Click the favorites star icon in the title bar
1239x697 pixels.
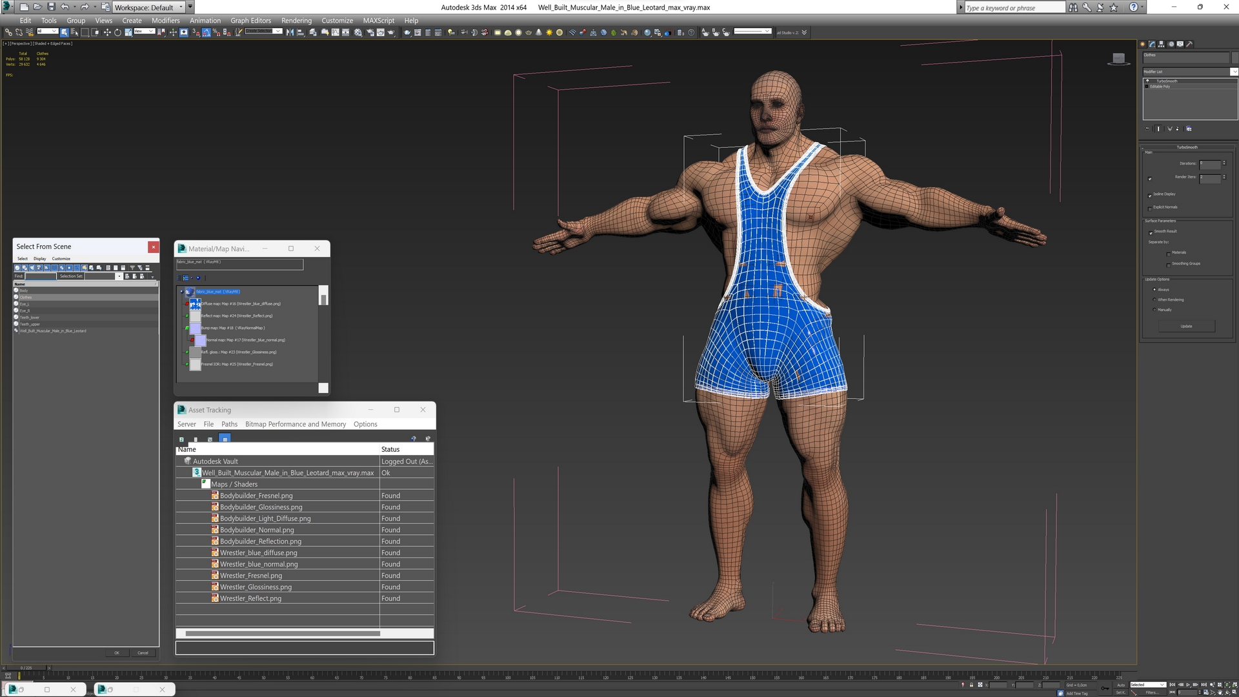point(1114,7)
